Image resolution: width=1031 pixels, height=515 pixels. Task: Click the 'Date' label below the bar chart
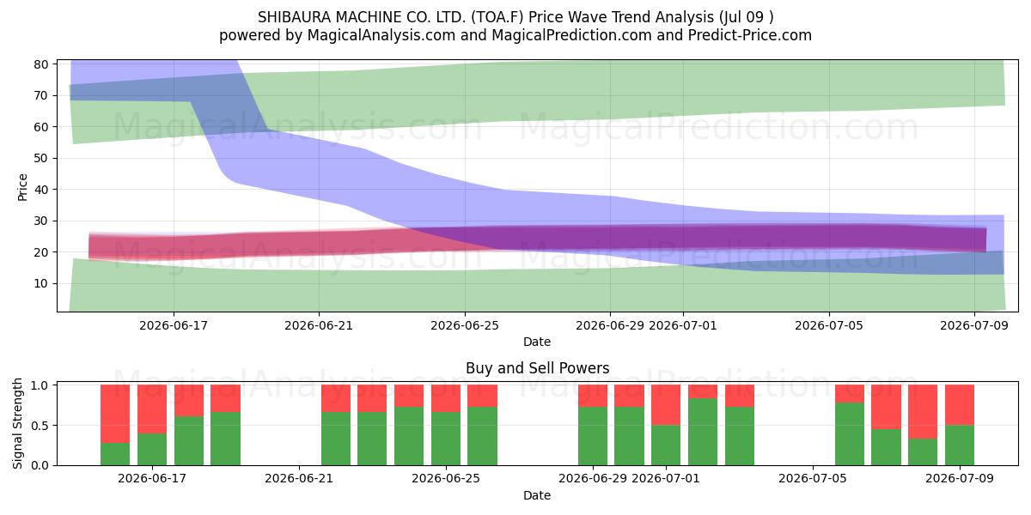point(537,495)
